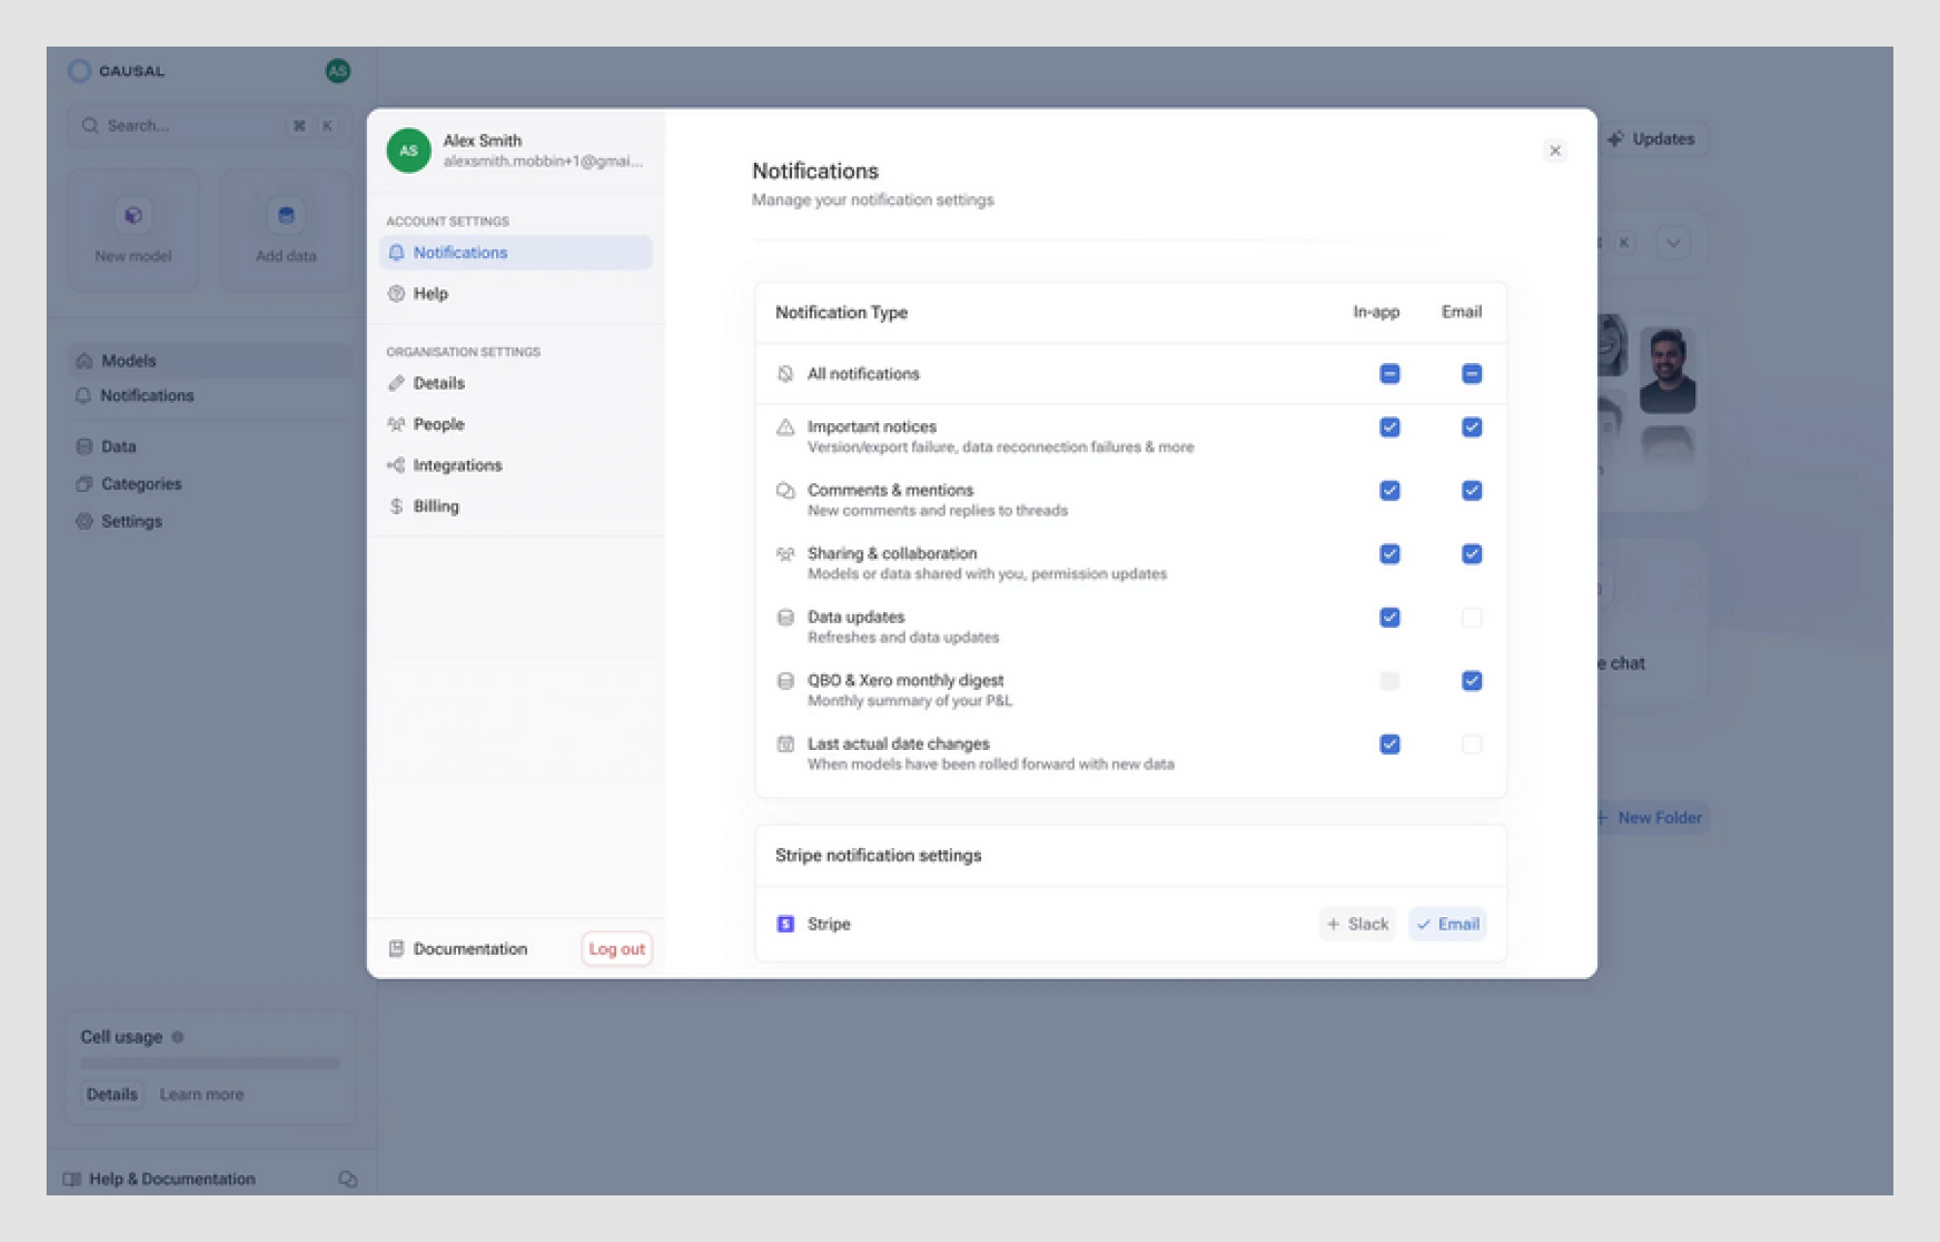
Task: Toggle All notifications in-app checkbox
Action: click(1390, 374)
